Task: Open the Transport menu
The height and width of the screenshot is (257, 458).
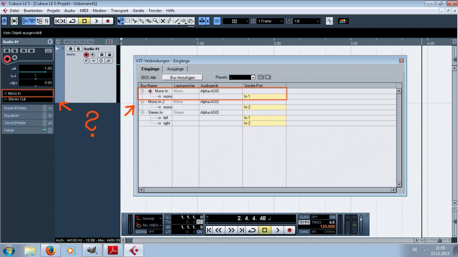Action: pos(119,11)
